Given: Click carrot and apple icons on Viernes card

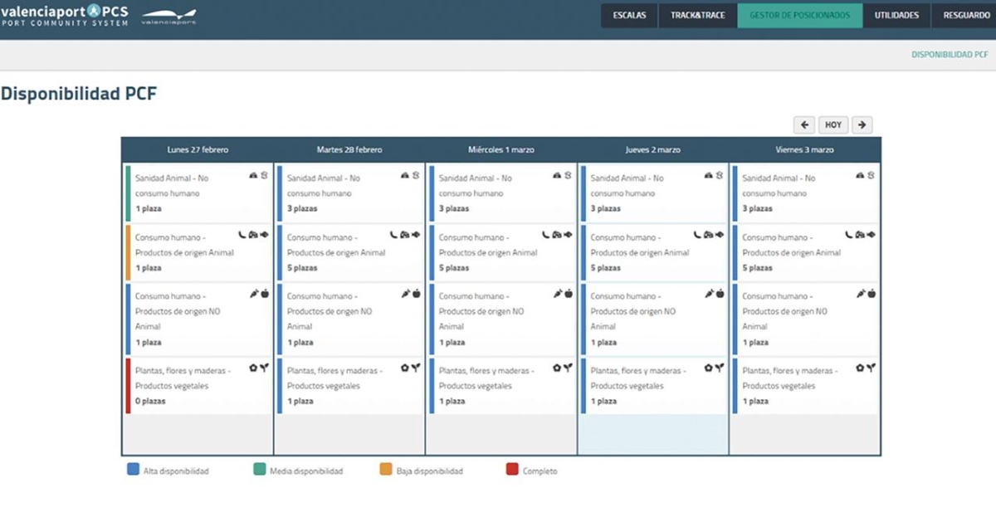Looking at the screenshot, I should click(x=867, y=293).
